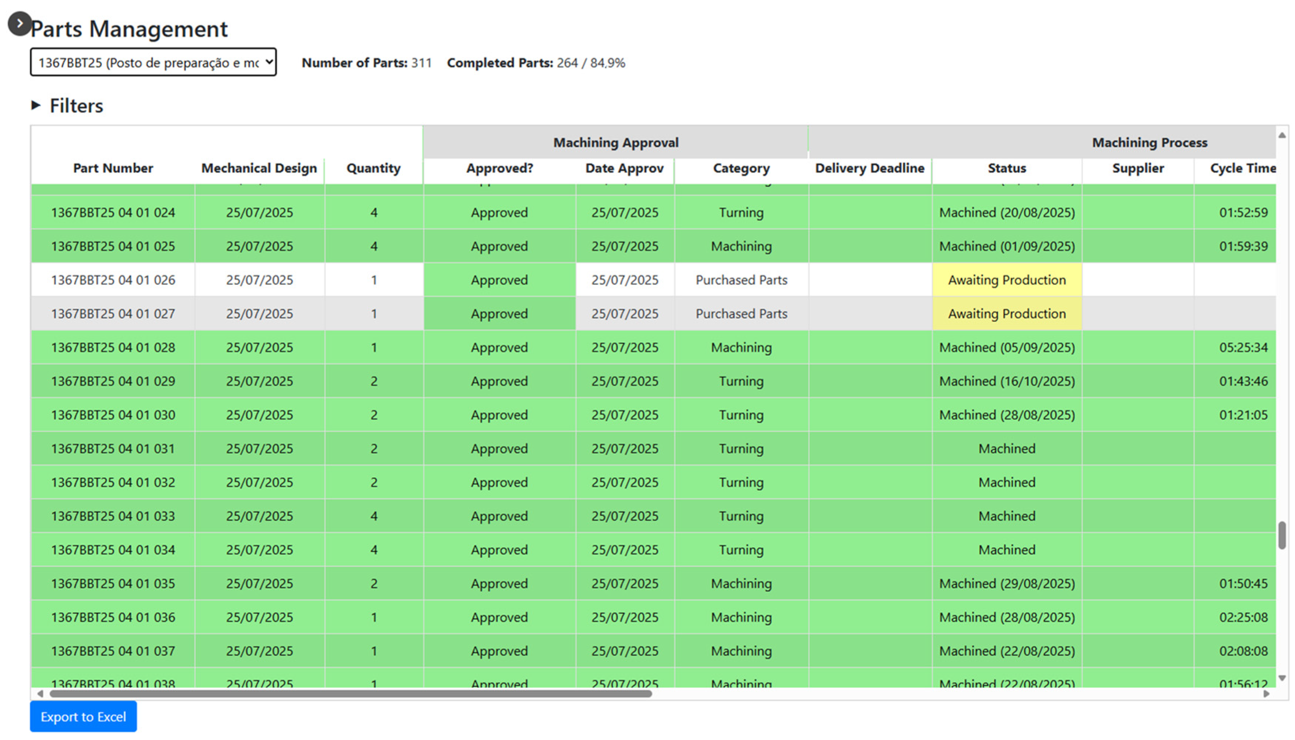The height and width of the screenshot is (740, 1295).
Task: Click the horizontal scrollbar left arrow
Action: click(x=40, y=694)
